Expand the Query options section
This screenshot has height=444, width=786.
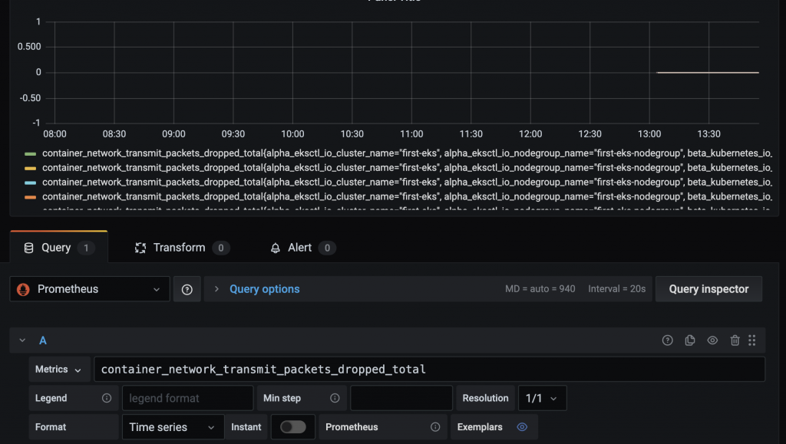pos(264,289)
